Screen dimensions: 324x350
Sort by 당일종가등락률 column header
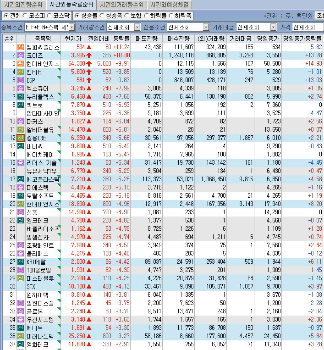coord(302,39)
